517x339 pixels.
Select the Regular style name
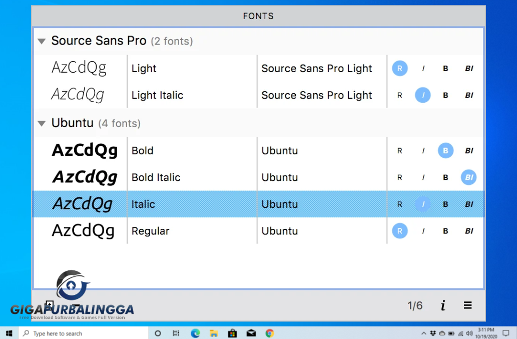click(150, 231)
